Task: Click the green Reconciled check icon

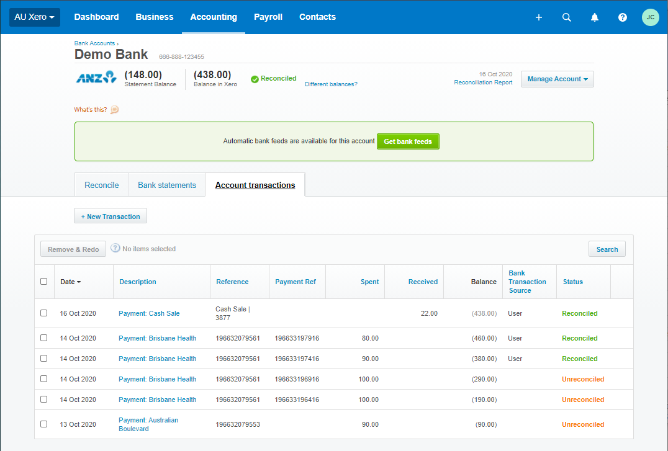Action: [255, 79]
